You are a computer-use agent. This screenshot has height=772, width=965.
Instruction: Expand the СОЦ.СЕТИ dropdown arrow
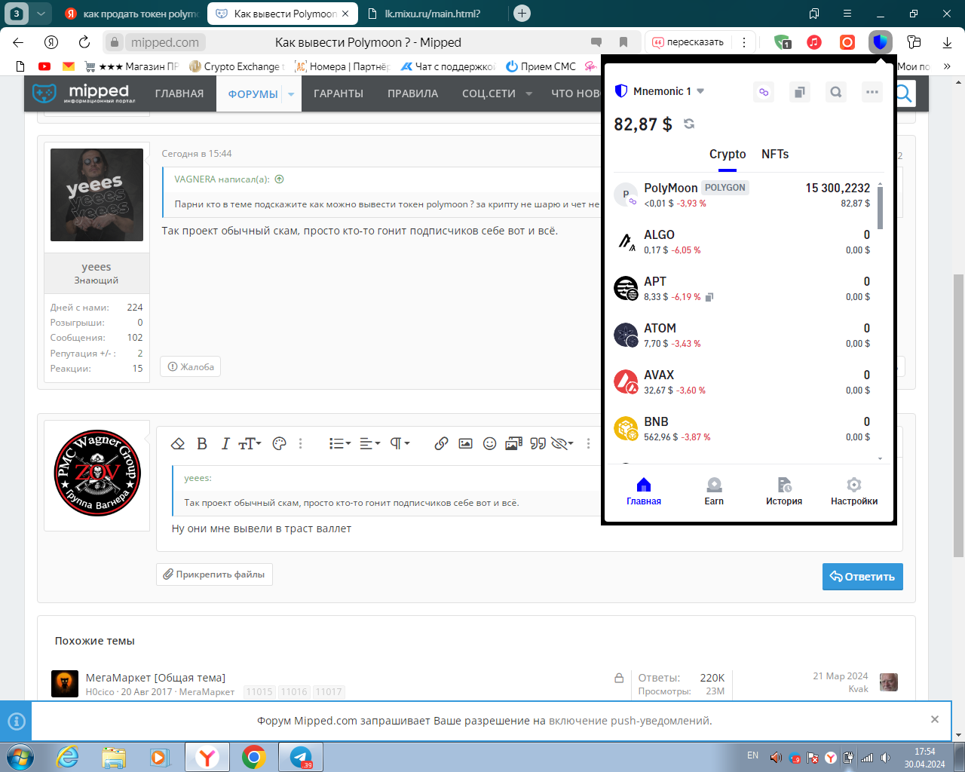click(528, 94)
